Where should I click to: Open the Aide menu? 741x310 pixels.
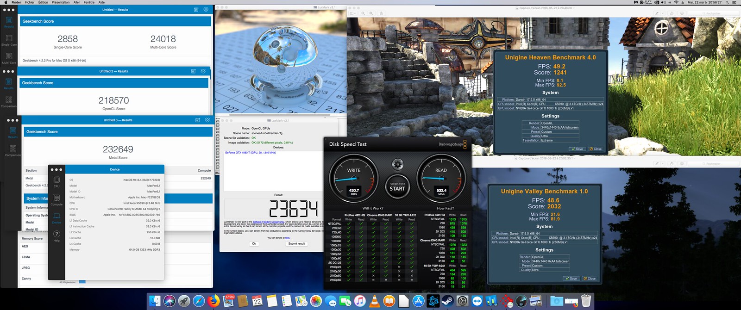click(101, 2)
